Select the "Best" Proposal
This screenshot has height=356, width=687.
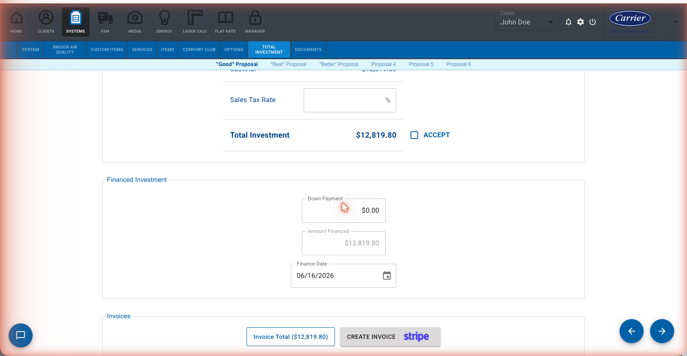click(289, 64)
